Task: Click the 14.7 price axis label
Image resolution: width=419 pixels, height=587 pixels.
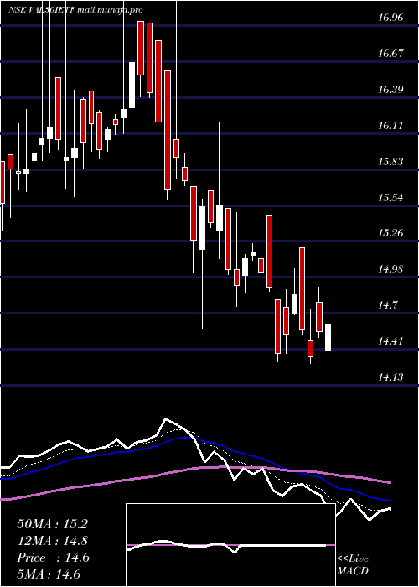Action: point(387,305)
